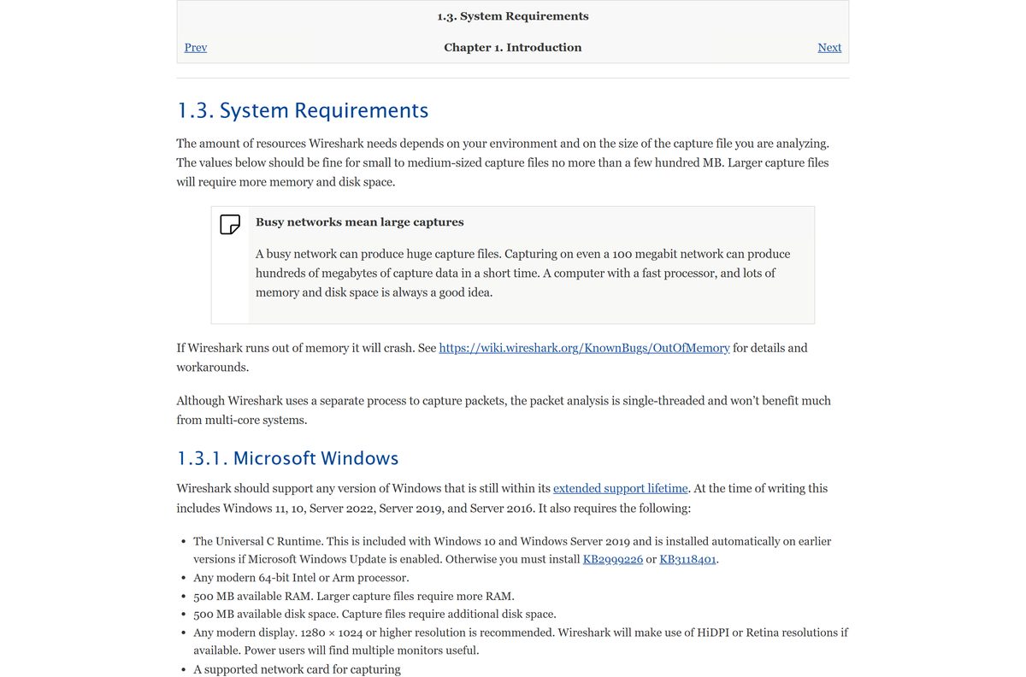This screenshot has width=1026, height=677.
Task: Click 'Wireshark should support any version' sentence
Action: coord(503,498)
